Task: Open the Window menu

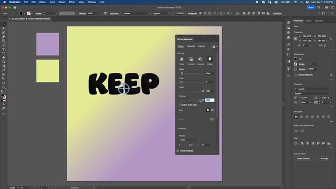Action: [92, 2]
